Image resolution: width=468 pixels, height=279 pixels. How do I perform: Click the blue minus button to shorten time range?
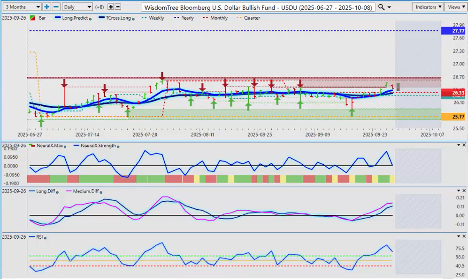pyautogui.click(x=55, y=7)
